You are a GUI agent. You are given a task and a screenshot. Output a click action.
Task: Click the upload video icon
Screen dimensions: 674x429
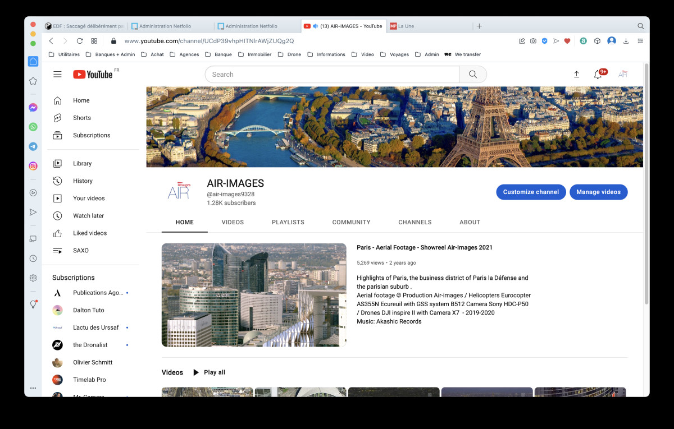point(576,75)
